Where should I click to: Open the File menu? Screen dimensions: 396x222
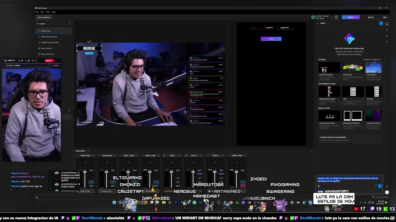click(37, 12)
